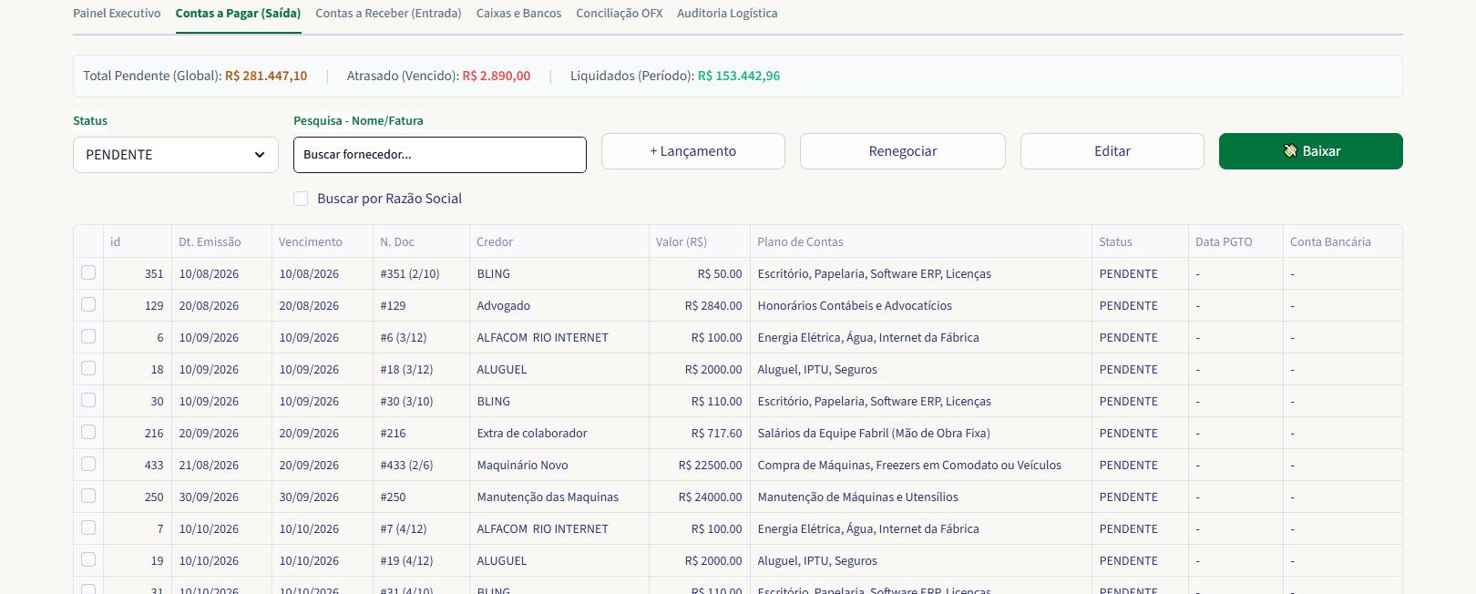Screen dimensions: 1476x594
Task: Check the row id 30 checkbox
Action: [88, 400]
